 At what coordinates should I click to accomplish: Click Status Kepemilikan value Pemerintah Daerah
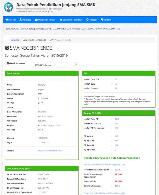[46, 183]
